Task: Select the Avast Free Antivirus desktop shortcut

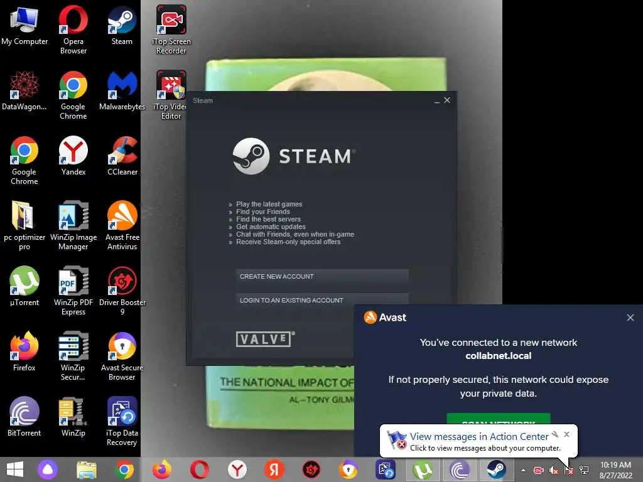Action: (x=122, y=225)
